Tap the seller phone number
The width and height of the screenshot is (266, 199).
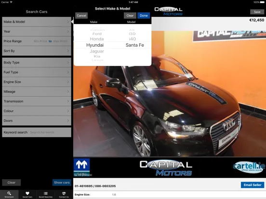pyautogui.click(x=95, y=186)
